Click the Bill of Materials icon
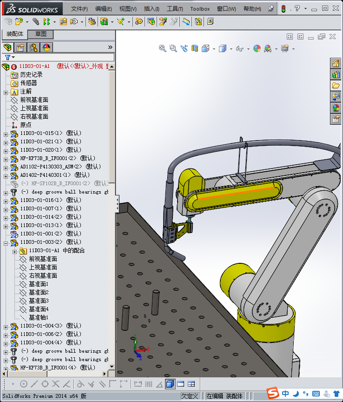The image size is (343, 402). 151,21
